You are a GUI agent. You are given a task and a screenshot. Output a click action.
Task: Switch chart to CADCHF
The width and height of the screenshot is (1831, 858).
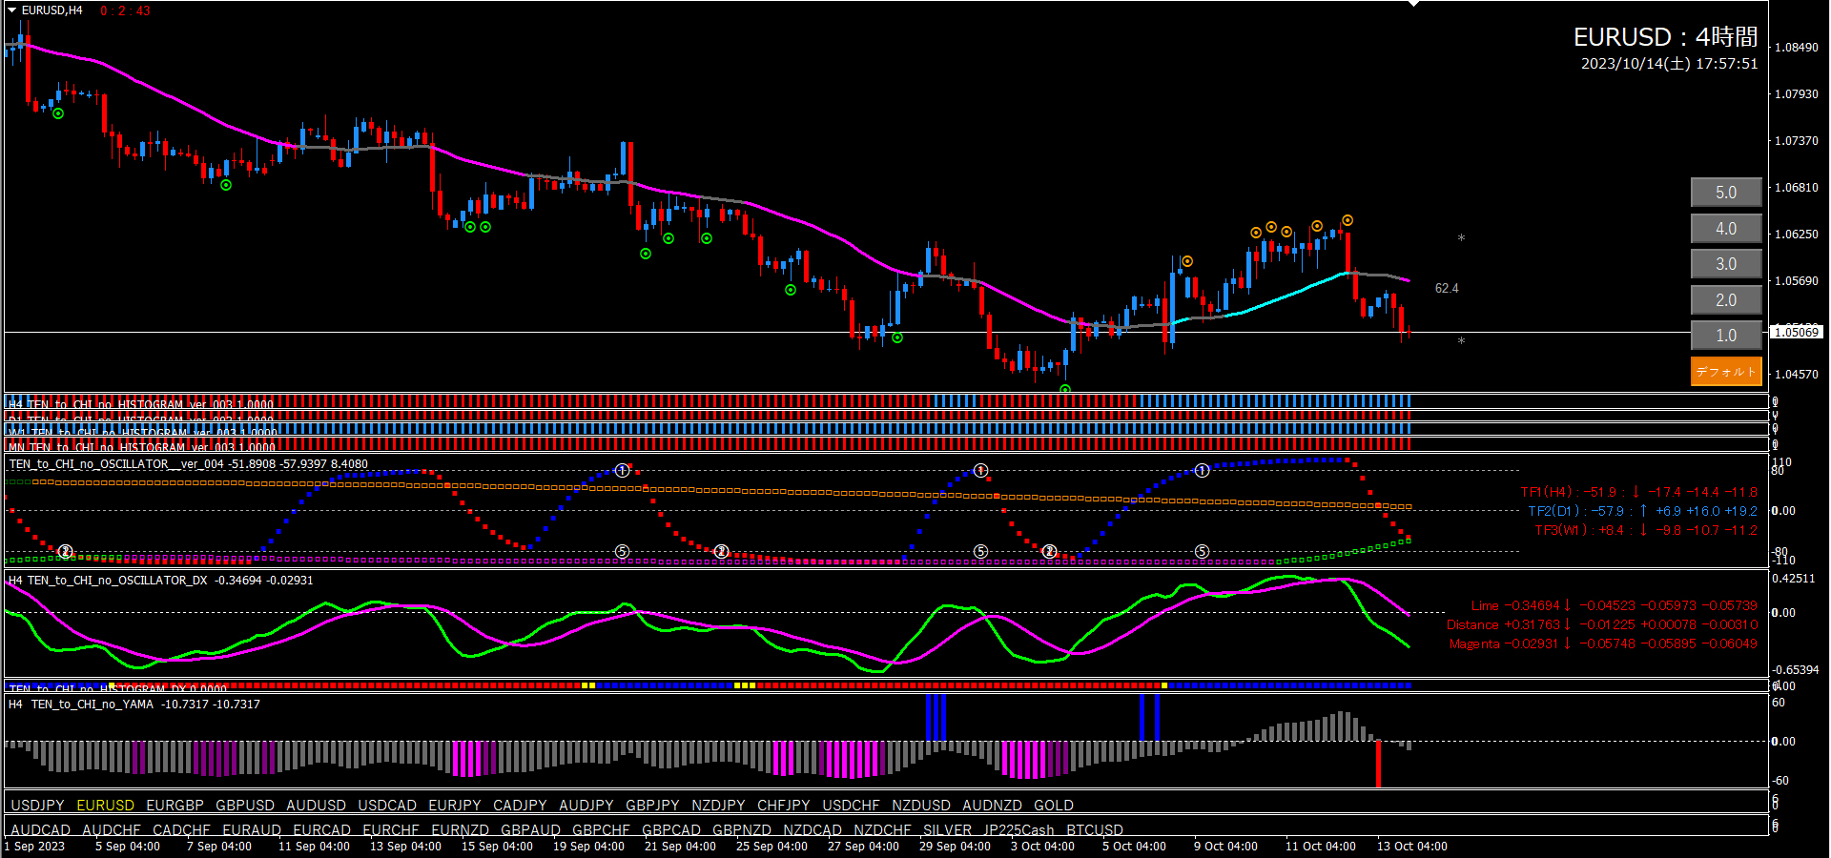(181, 830)
